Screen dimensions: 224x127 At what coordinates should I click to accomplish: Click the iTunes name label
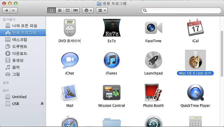coord(111,73)
